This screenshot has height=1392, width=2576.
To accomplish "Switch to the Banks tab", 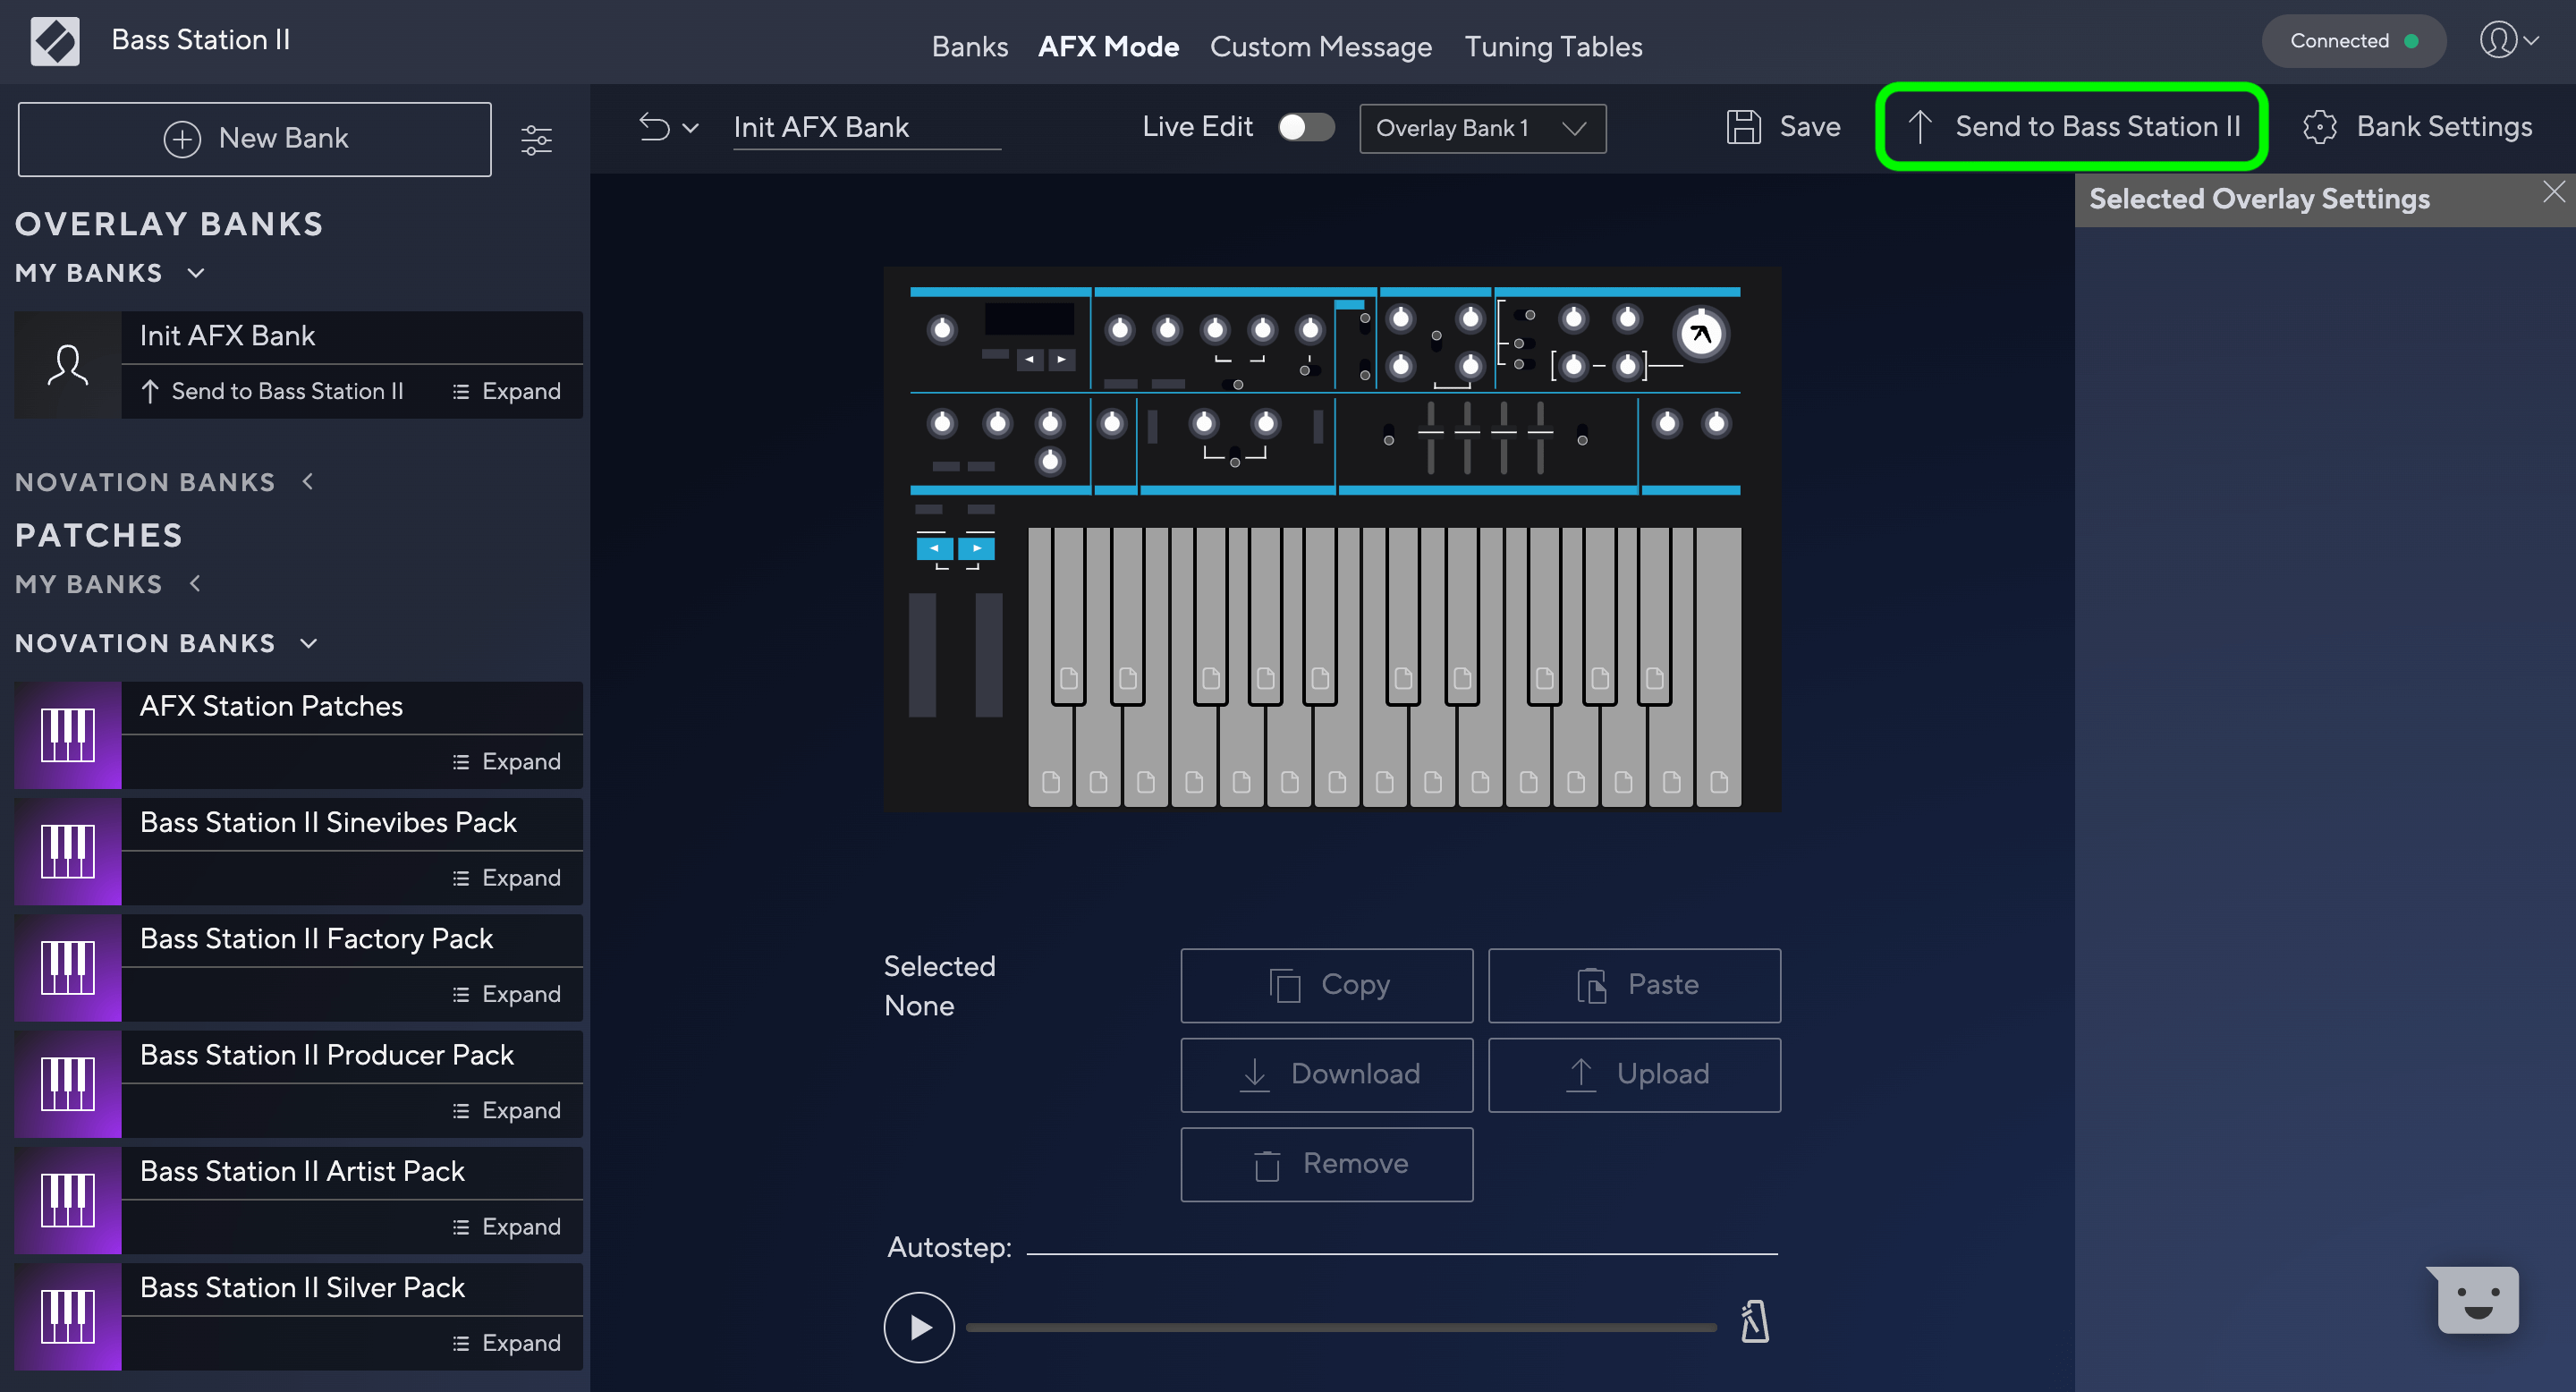I will click(x=970, y=46).
